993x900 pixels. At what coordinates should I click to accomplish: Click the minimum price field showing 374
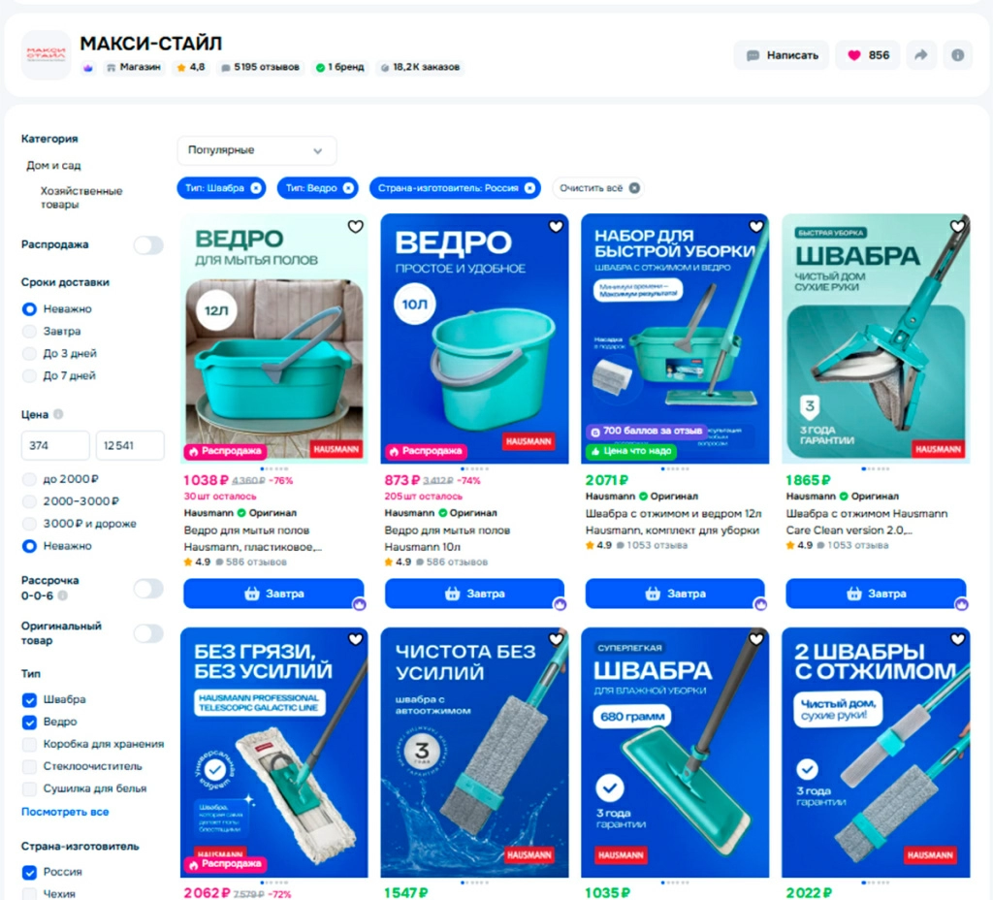55,445
